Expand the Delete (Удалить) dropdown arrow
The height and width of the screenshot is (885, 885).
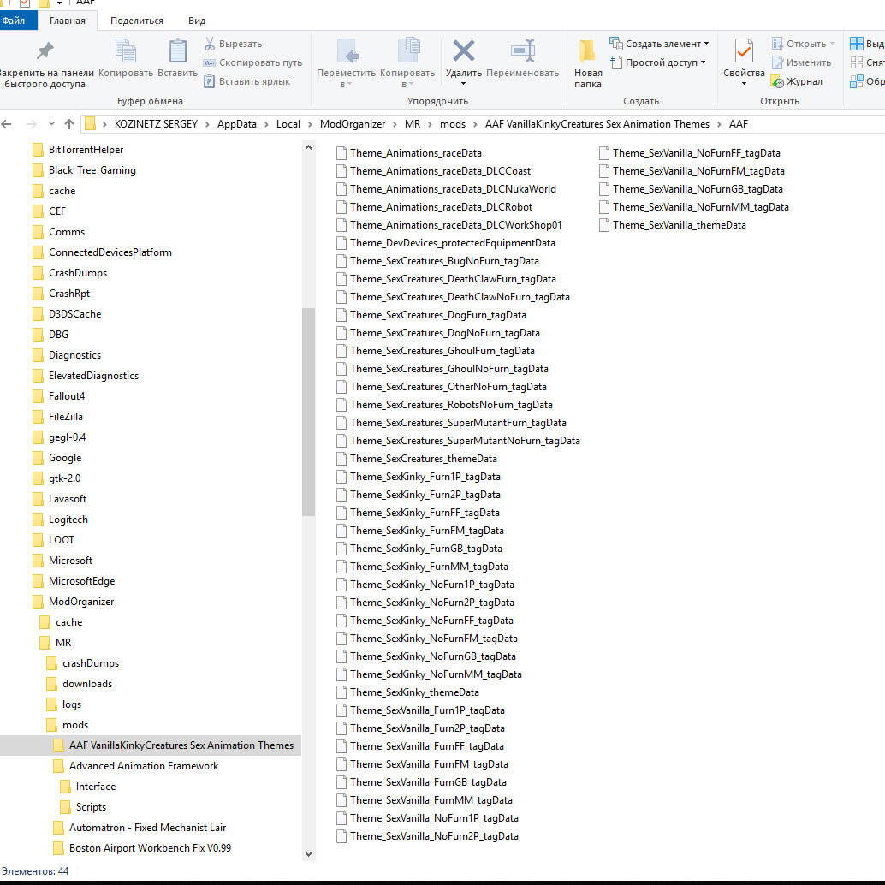click(x=463, y=84)
